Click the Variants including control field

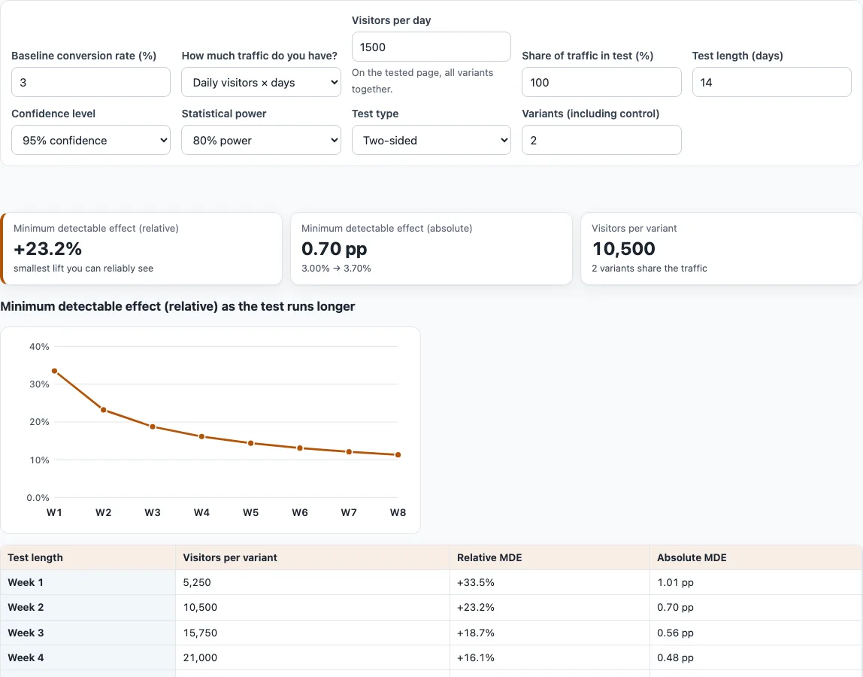[601, 140]
